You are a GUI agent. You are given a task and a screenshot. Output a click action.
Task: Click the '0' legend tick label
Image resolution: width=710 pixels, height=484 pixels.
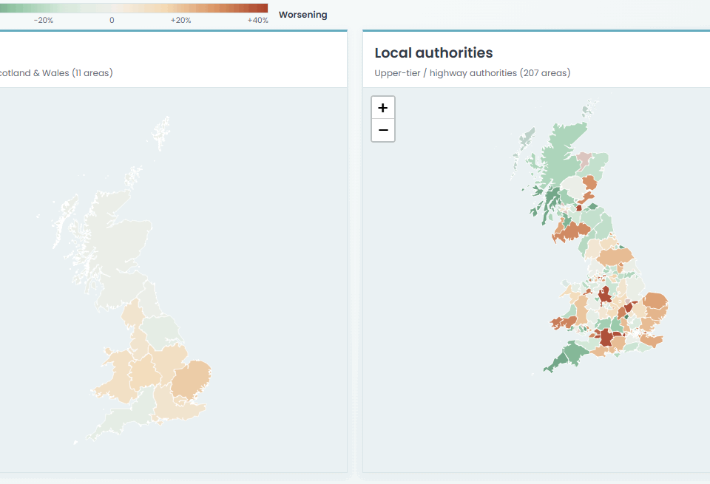click(x=112, y=21)
